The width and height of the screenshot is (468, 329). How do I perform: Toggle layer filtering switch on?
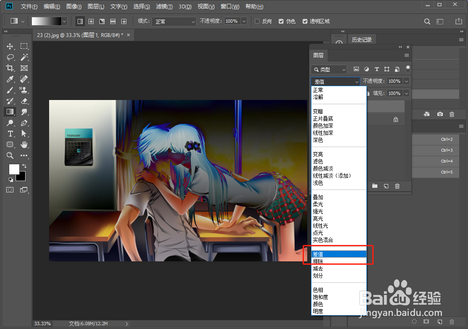tap(408, 69)
